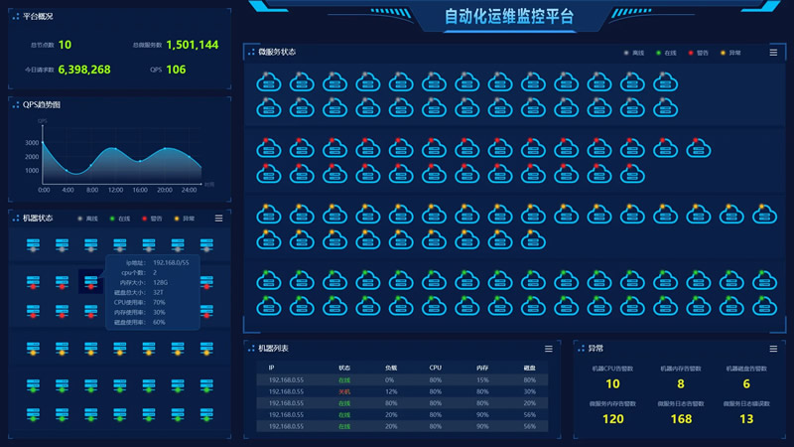The width and height of the screenshot is (794, 447).
Task: Click first gray offline cloud in top row
Action: click(x=269, y=81)
